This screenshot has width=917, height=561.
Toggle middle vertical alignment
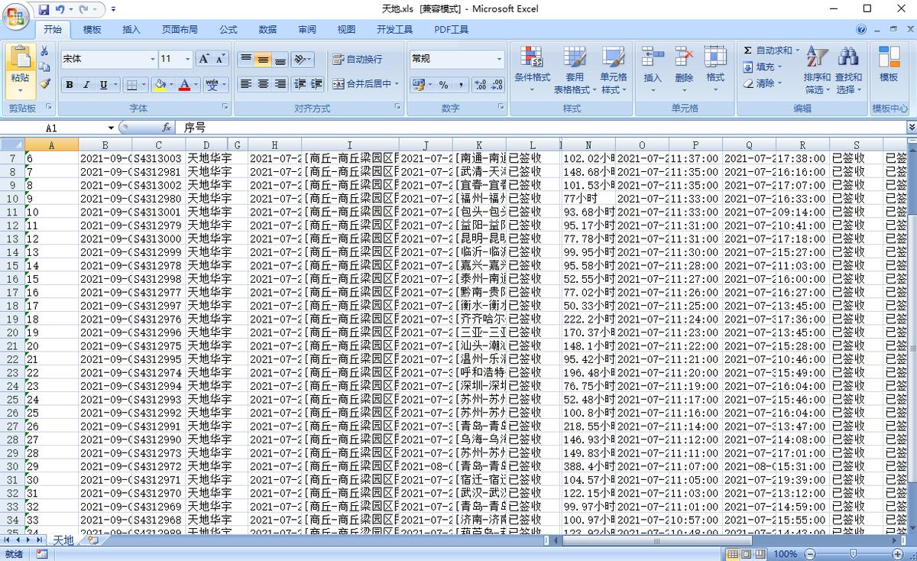(x=263, y=59)
